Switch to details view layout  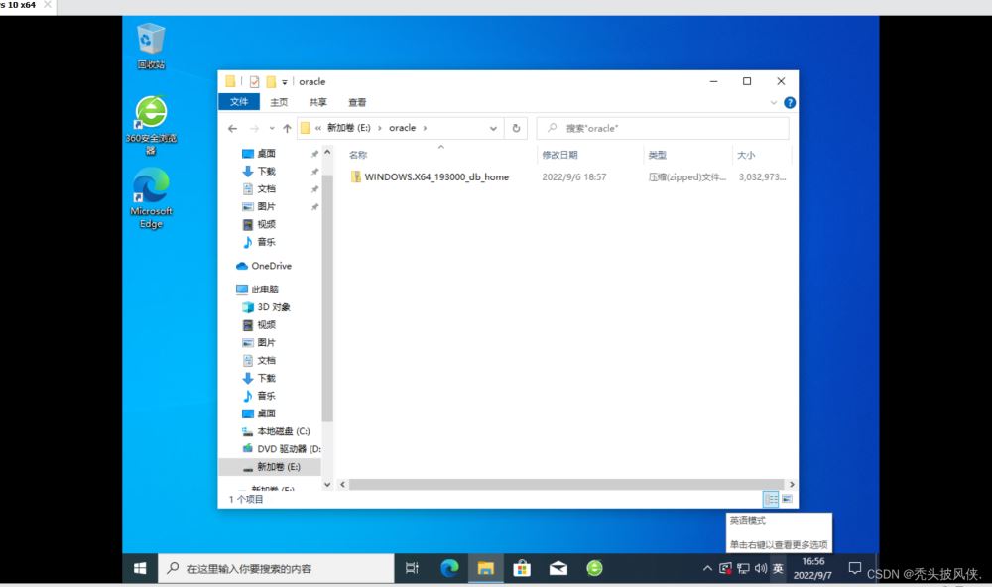click(770, 499)
